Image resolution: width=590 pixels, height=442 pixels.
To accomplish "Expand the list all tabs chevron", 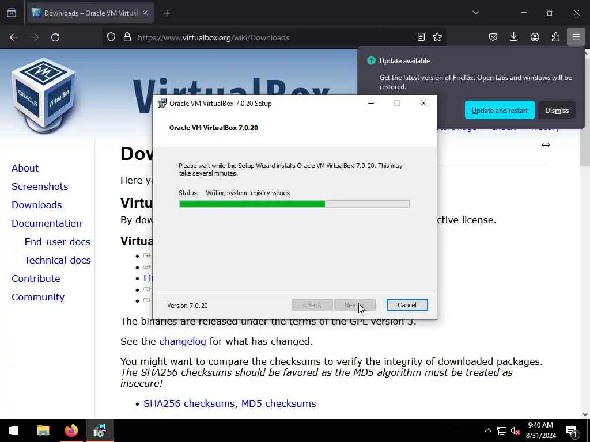I will click(476, 13).
